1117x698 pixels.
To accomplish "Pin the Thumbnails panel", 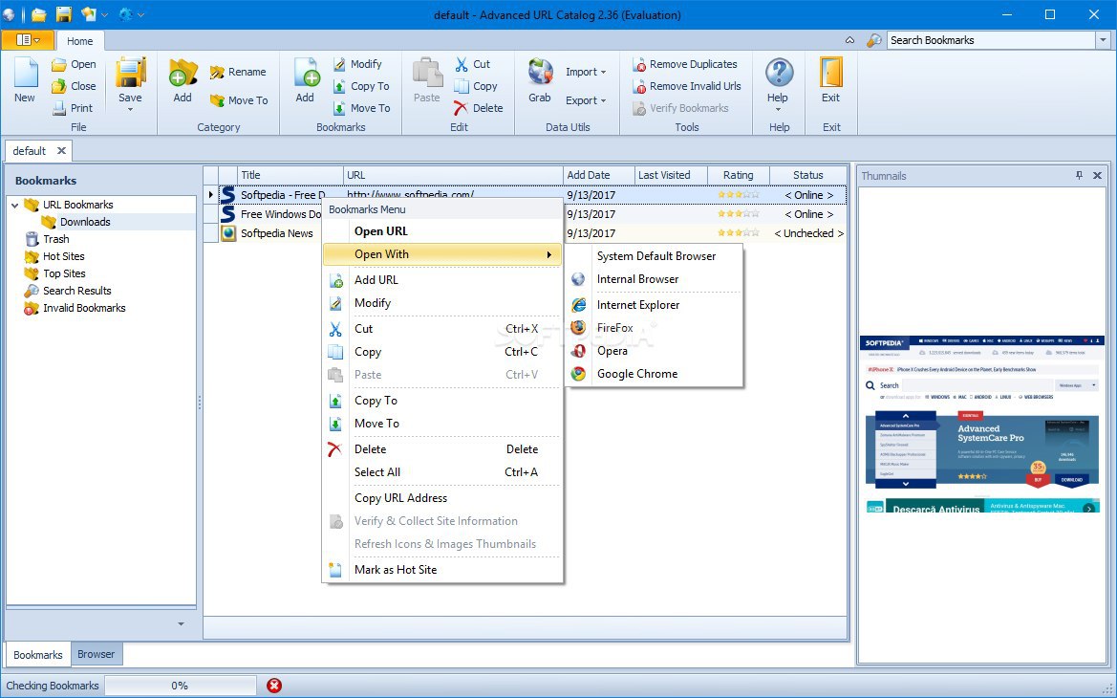I will [x=1080, y=176].
